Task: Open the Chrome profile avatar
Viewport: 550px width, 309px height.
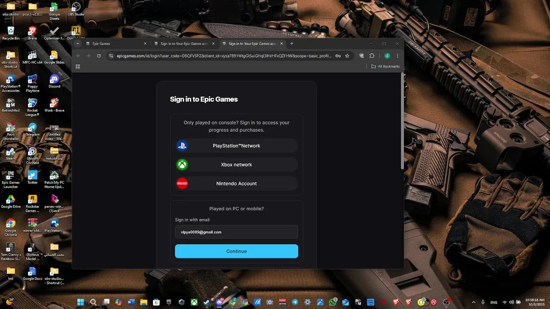Action: 387,56
